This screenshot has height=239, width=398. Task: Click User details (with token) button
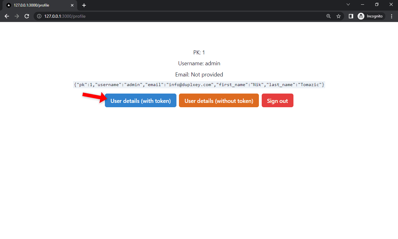click(x=141, y=100)
